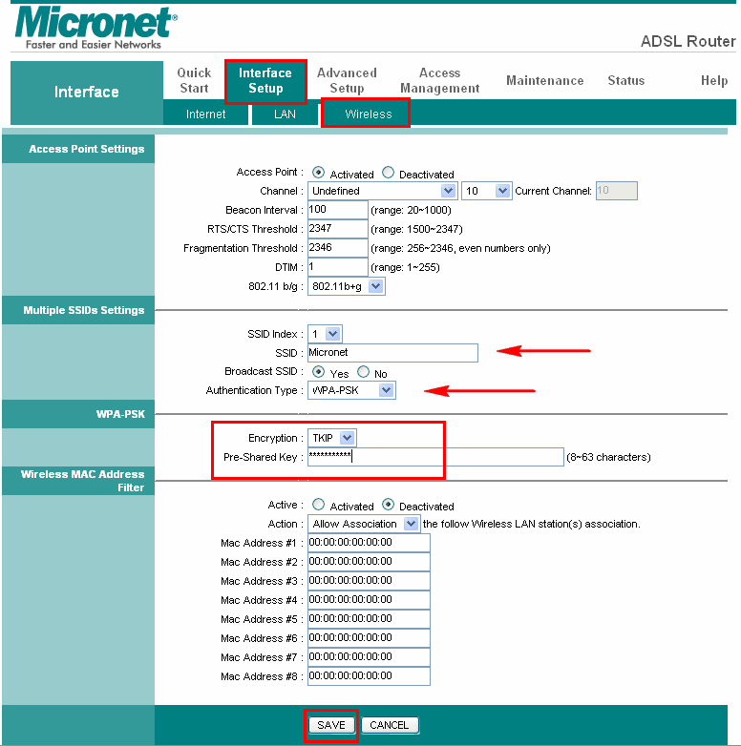Switch to the Interface Setup tab
741x746 pixels.
coord(265,81)
